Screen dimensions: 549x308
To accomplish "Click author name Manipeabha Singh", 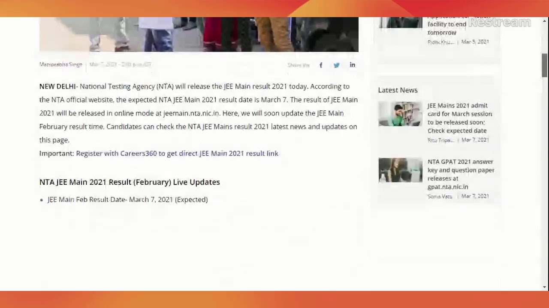I will tap(61, 65).
